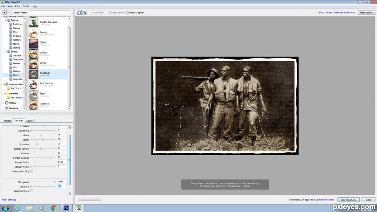Click the Search Filters input field
This screenshot has width=377, height=212.
tap(50, 13)
